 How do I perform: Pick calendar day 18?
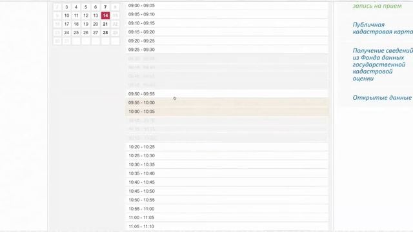76,24
